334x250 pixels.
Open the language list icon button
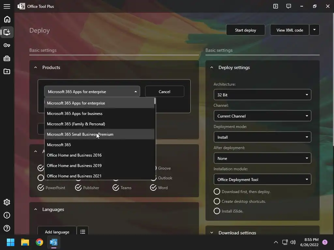pos(83,231)
